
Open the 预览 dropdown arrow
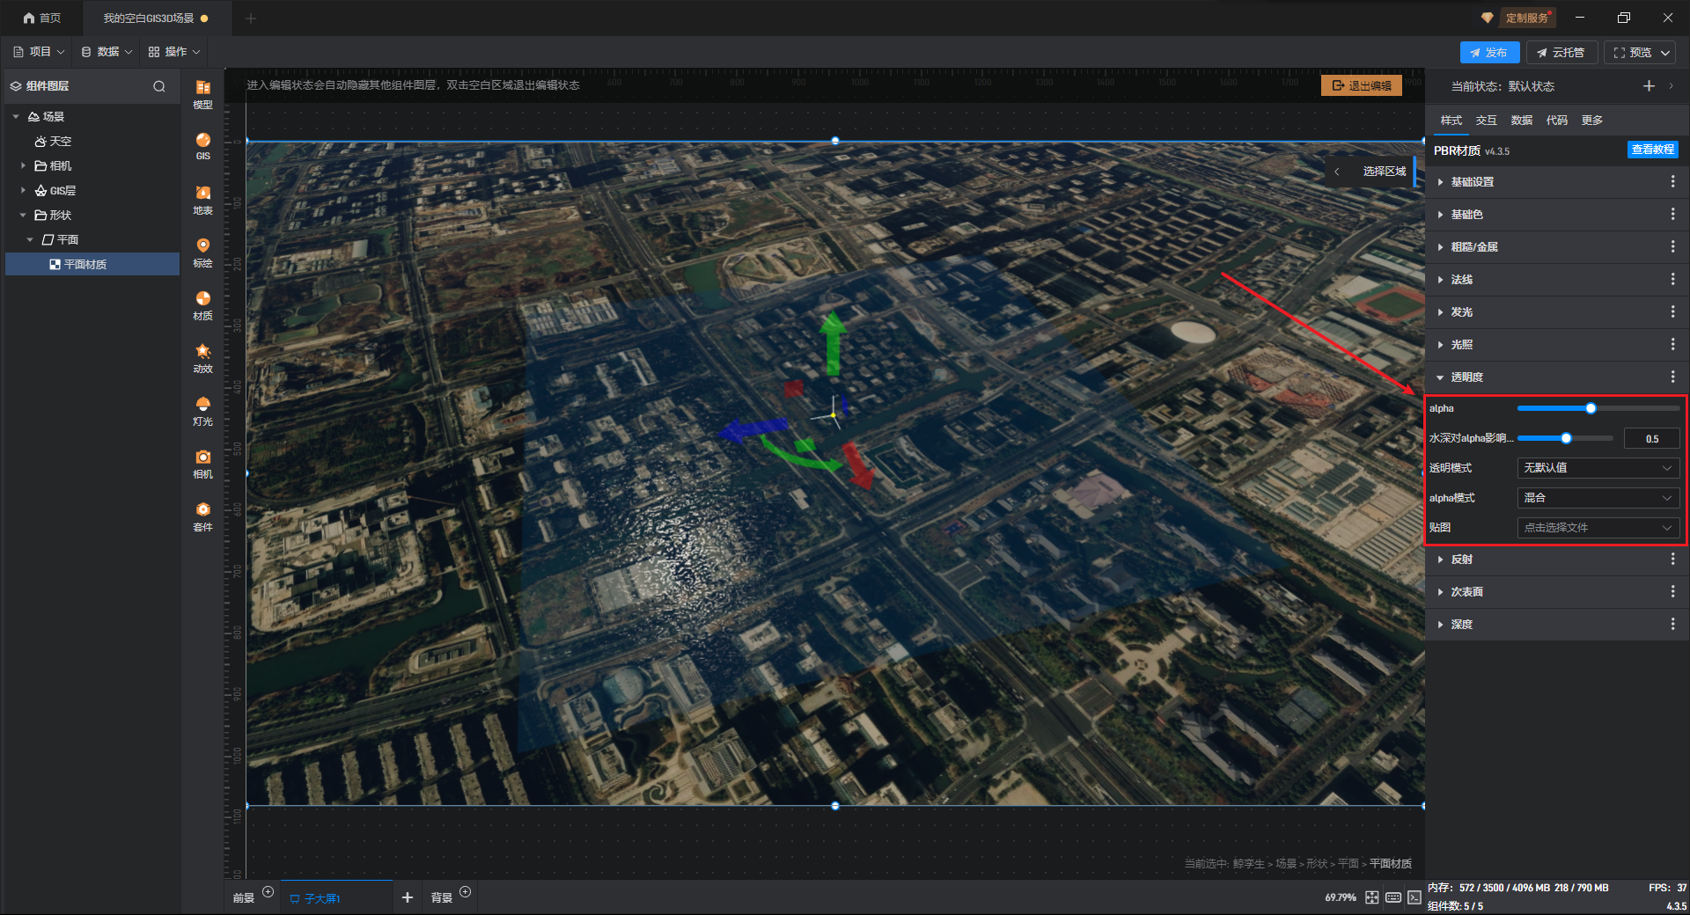pos(1665,53)
